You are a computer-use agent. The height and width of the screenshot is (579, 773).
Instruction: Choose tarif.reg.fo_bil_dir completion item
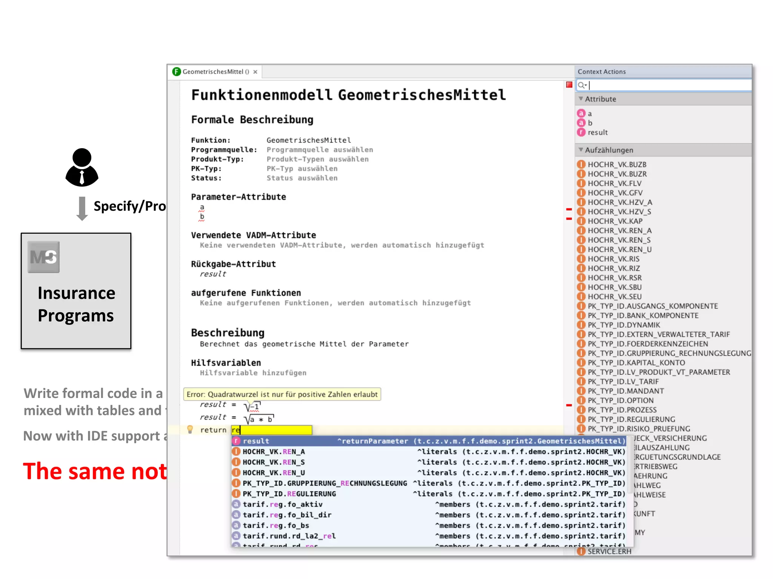point(429,515)
